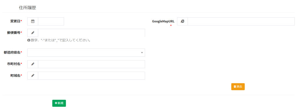297x109 pixels.
Task: Click the GoogleMapURL field label
Action: 163,21
